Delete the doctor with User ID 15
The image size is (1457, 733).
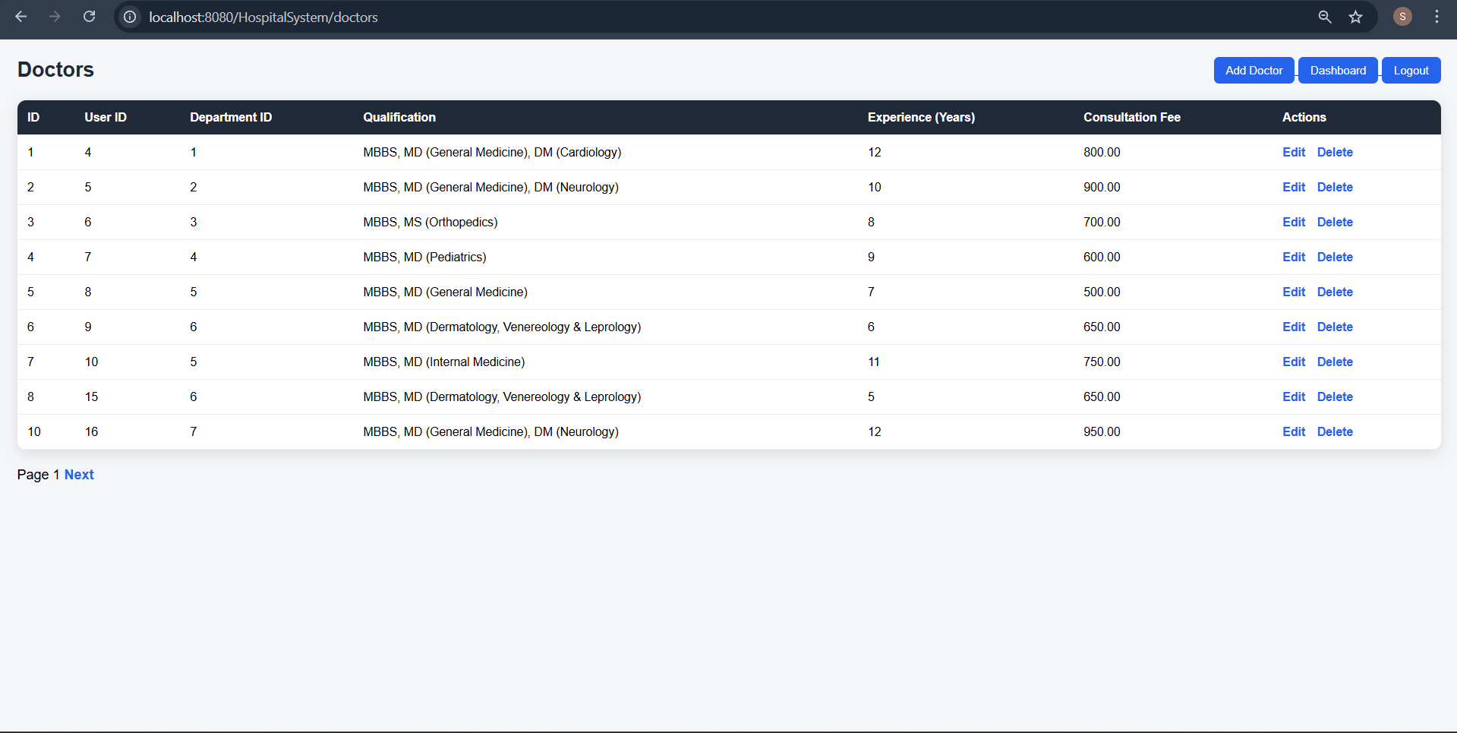pos(1334,397)
